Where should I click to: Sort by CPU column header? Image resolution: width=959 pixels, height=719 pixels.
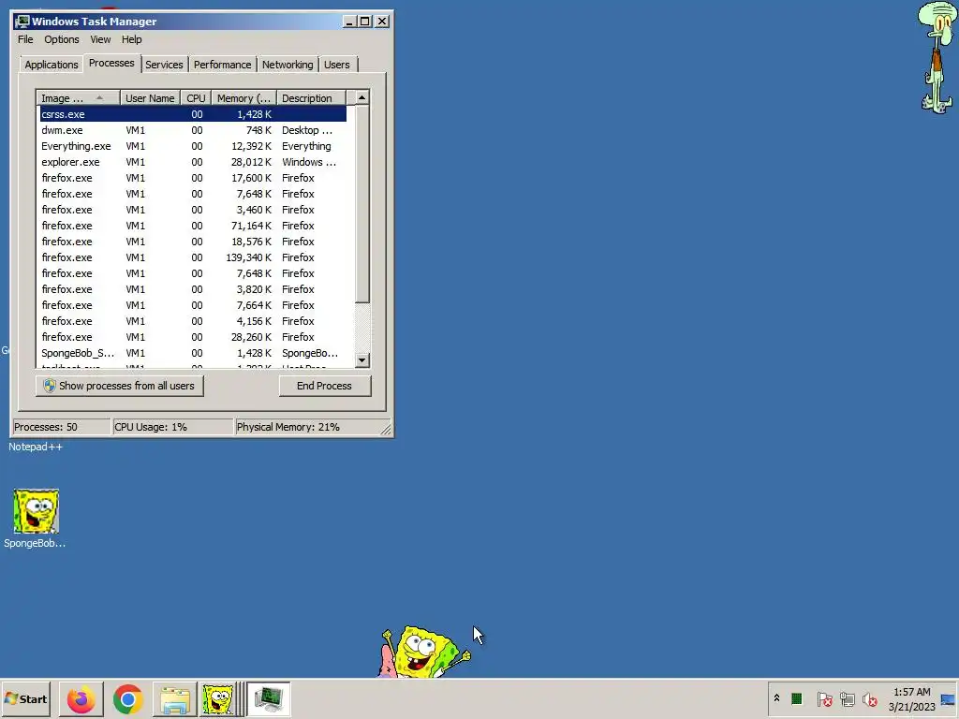[196, 98]
